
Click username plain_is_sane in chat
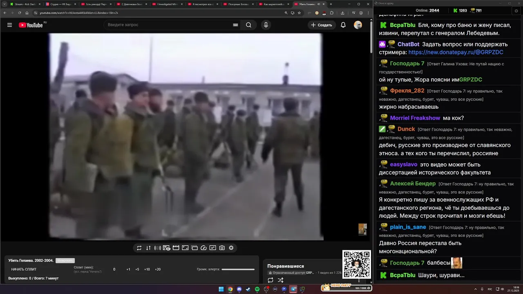[408, 227]
